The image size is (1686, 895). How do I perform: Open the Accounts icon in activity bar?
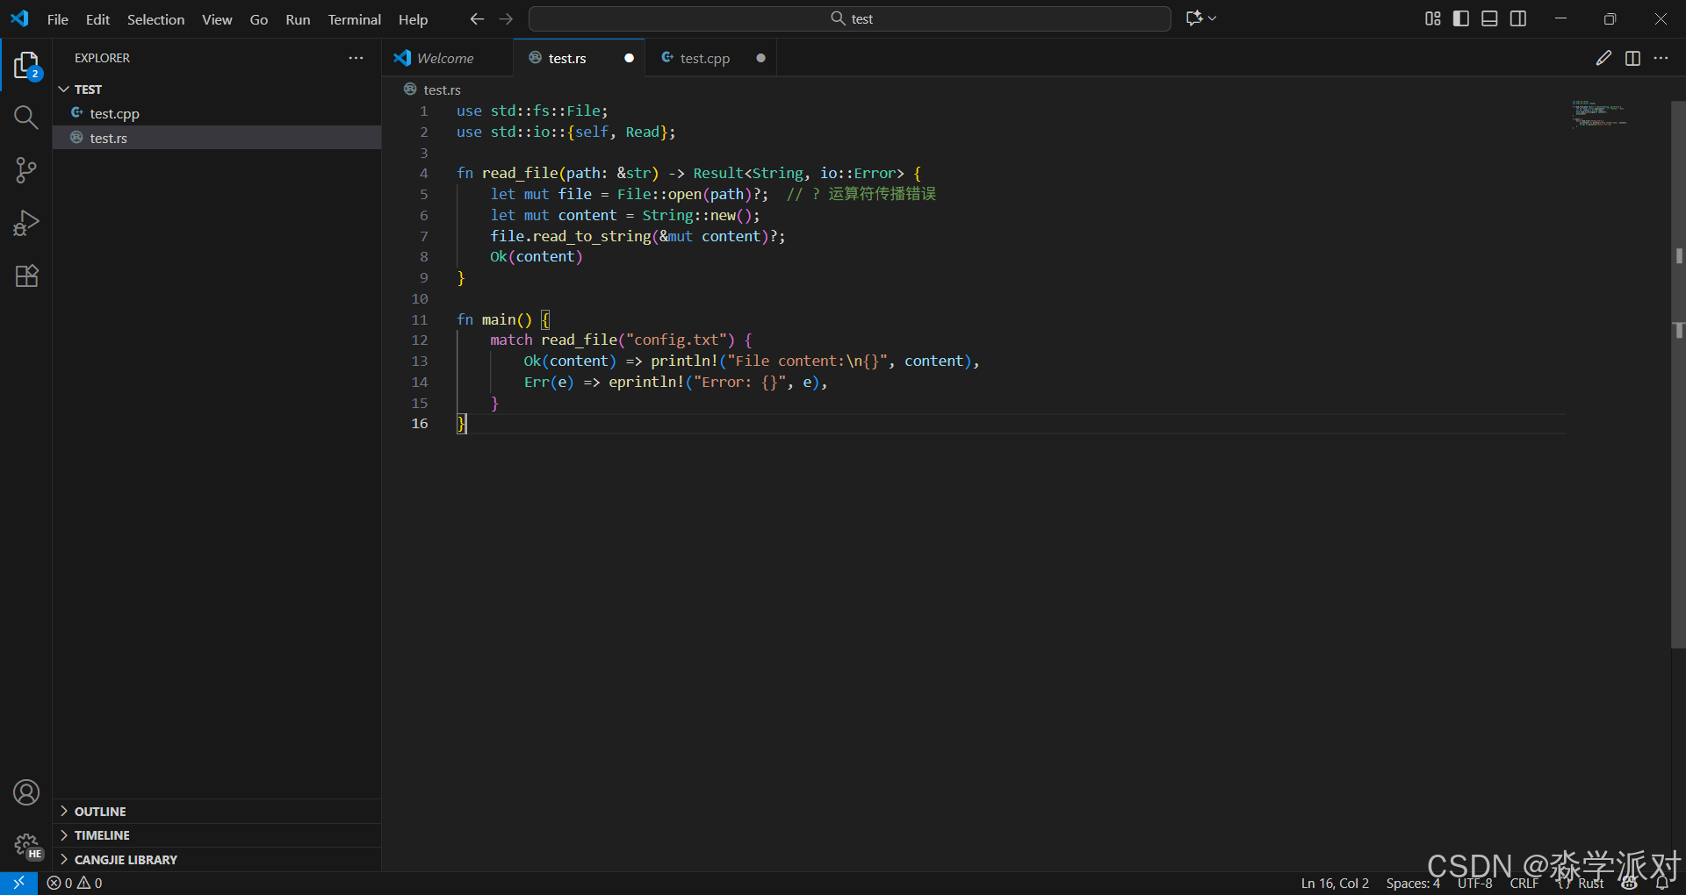(26, 792)
